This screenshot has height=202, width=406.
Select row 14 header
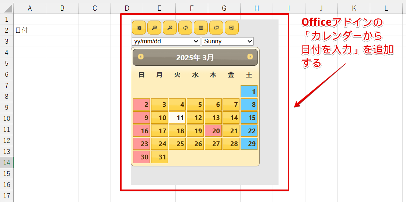coord(7,162)
